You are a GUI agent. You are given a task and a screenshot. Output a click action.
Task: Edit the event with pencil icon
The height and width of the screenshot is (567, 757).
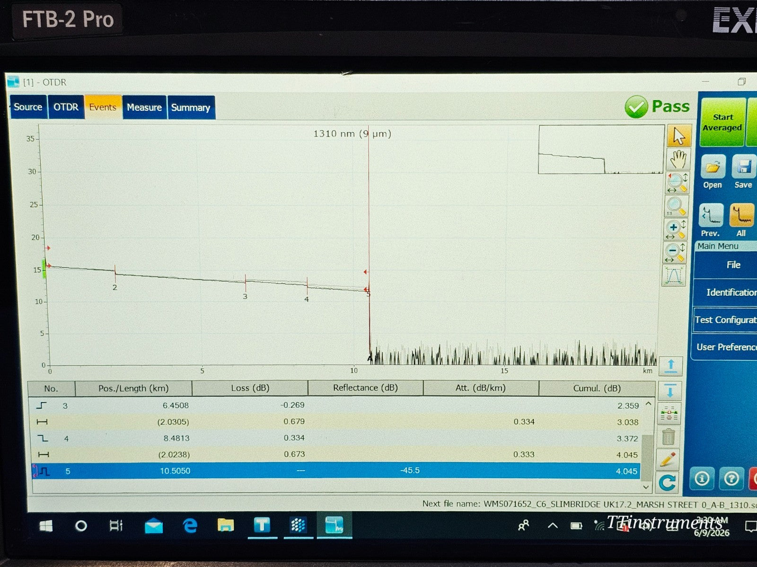(x=668, y=459)
